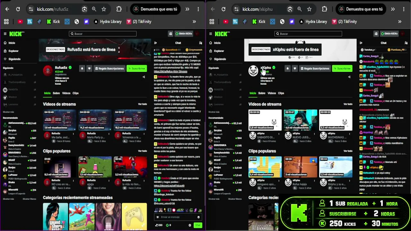Click the zoom magnifier in the rufus5z address bar

(x=94, y=9)
